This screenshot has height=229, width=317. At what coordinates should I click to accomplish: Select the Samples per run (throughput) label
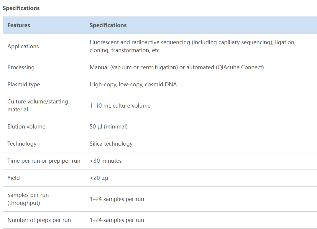click(28, 199)
